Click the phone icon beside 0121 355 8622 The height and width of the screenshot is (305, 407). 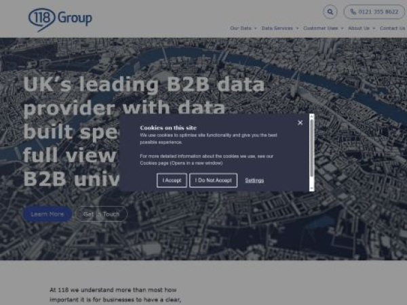pyautogui.click(x=353, y=12)
